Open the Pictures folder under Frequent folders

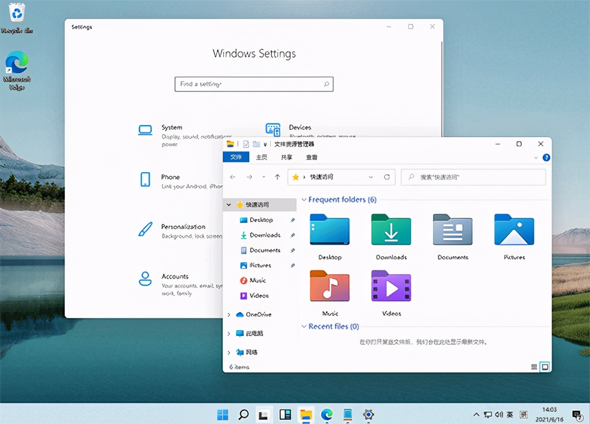tap(514, 230)
